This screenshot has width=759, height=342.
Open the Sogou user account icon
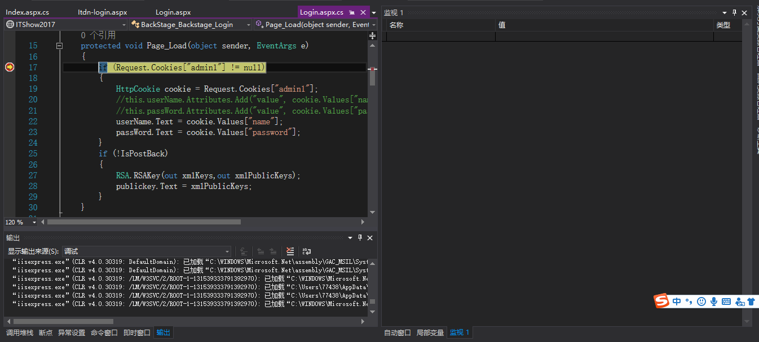click(740, 301)
